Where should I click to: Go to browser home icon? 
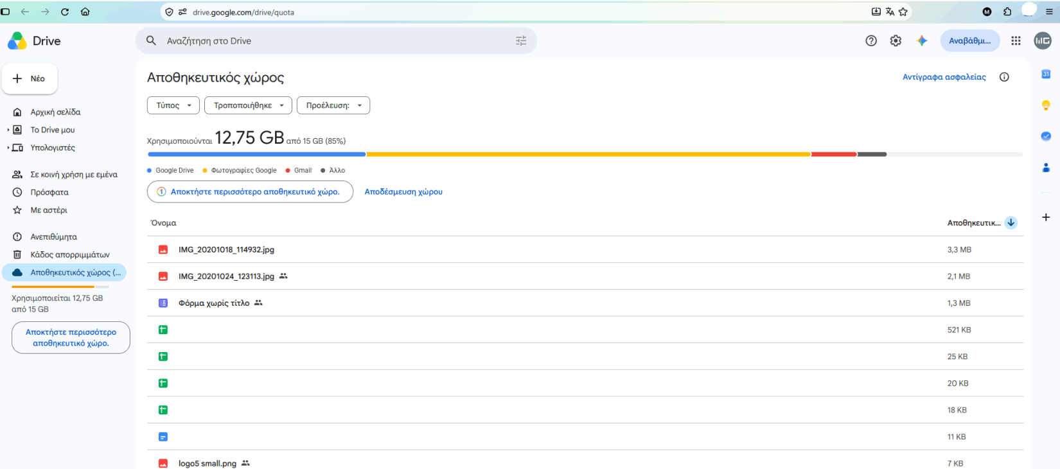(85, 12)
